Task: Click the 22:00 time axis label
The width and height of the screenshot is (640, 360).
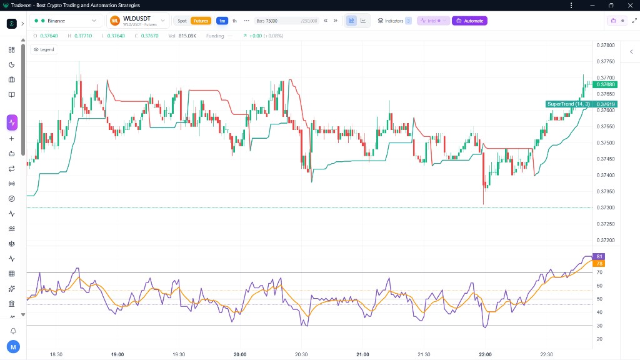Action: click(x=485, y=354)
